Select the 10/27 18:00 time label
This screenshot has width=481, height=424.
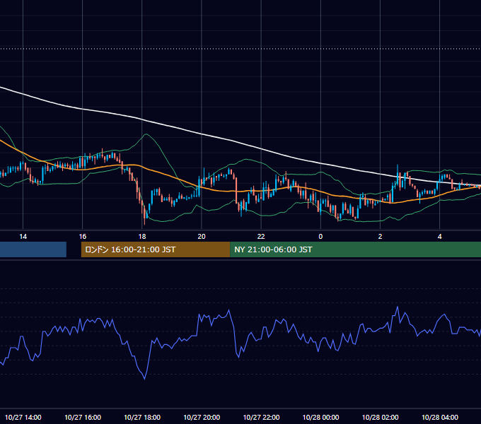142,417
